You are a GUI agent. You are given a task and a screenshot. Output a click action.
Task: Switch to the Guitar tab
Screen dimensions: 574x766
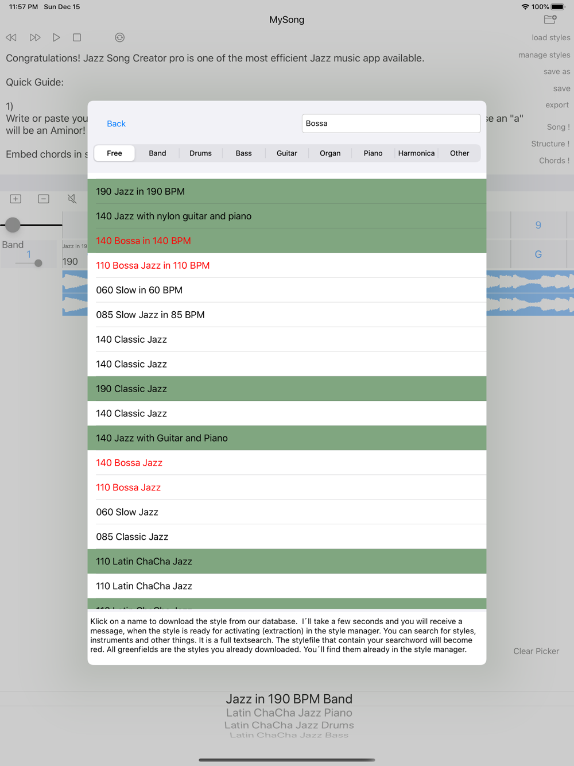click(287, 153)
